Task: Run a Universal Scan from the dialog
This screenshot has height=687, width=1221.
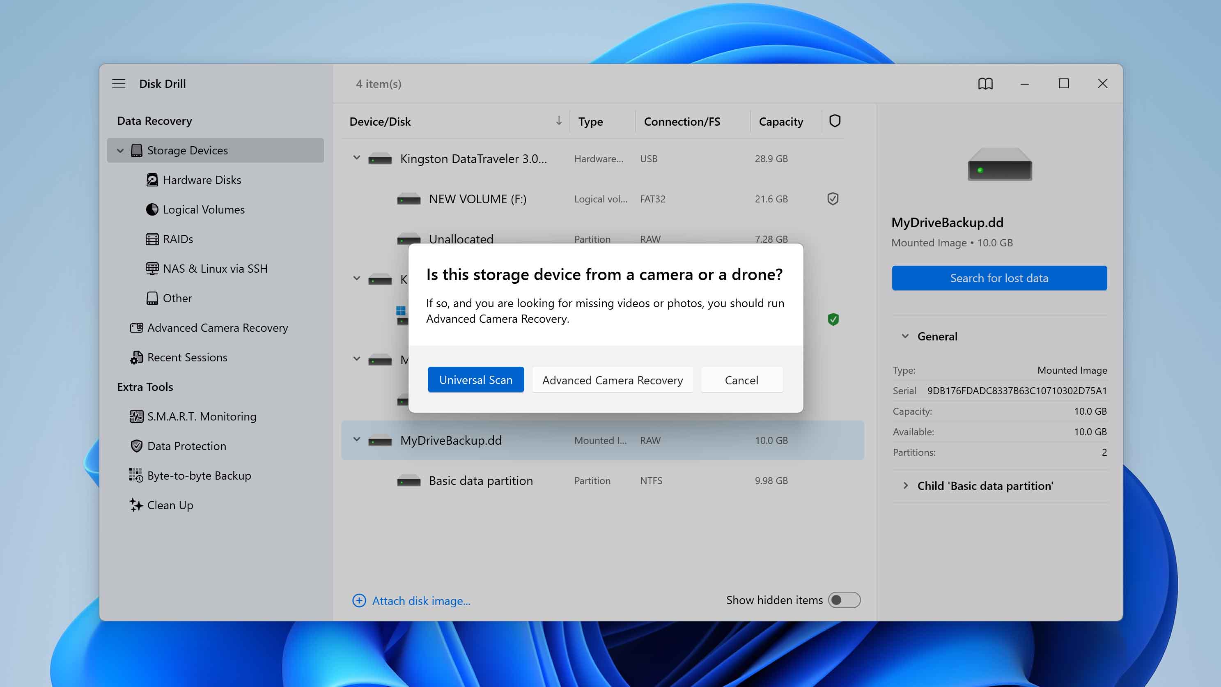Action: pos(475,379)
